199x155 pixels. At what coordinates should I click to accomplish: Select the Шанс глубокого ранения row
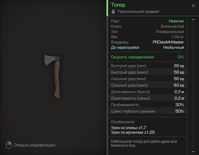[147, 111]
